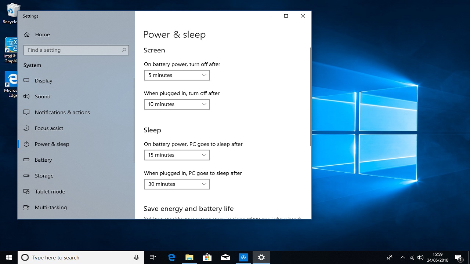Select the Intel Graphics desktop shortcut
Screen dimensions: 470x264
[x=10, y=50]
